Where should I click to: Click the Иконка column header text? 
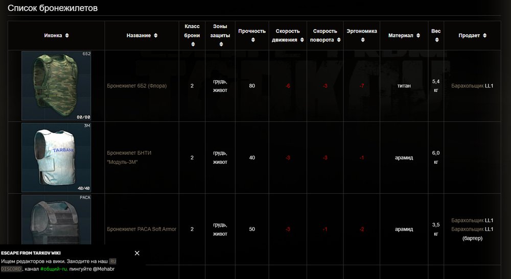click(53, 35)
